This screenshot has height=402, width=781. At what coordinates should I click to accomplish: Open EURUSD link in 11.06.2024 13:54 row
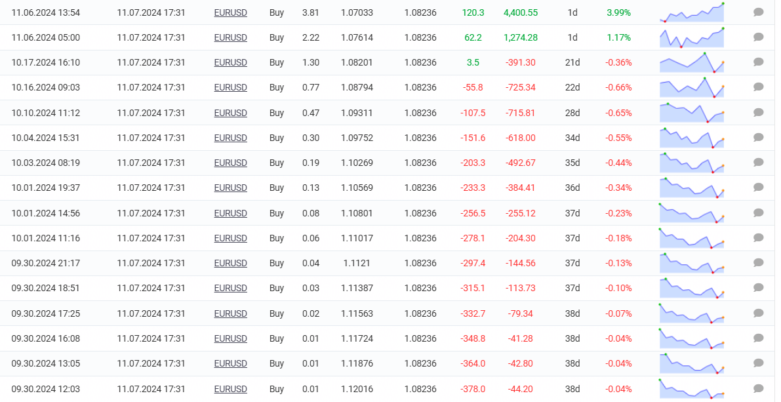pos(230,12)
